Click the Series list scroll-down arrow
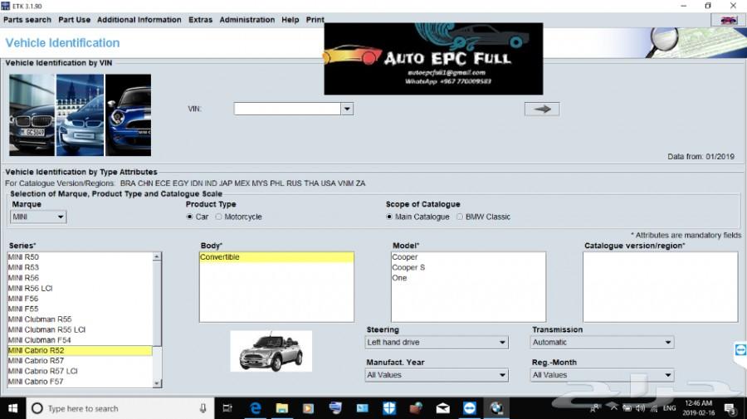The height and width of the screenshot is (419, 747). (157, 383)
